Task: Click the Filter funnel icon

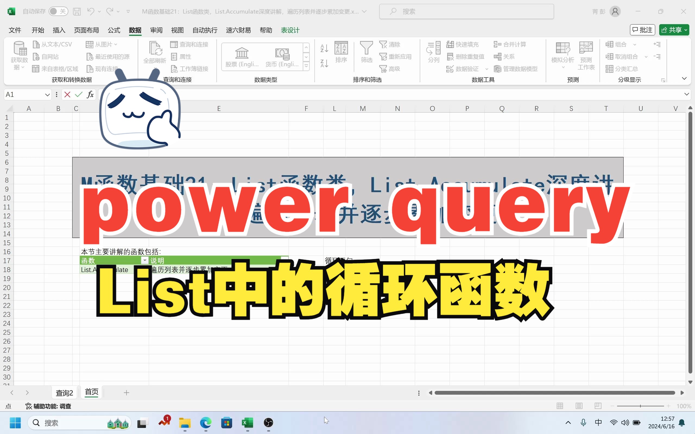Action: click(x=366, y=48)
